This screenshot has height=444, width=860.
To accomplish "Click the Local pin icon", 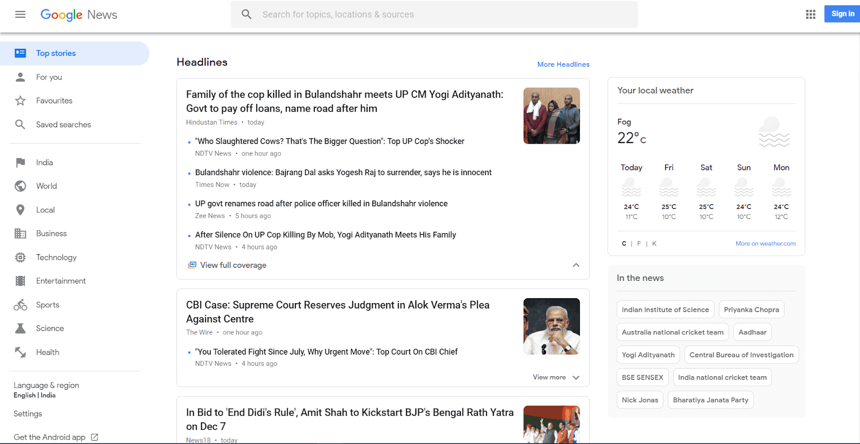I will (21, 210).
